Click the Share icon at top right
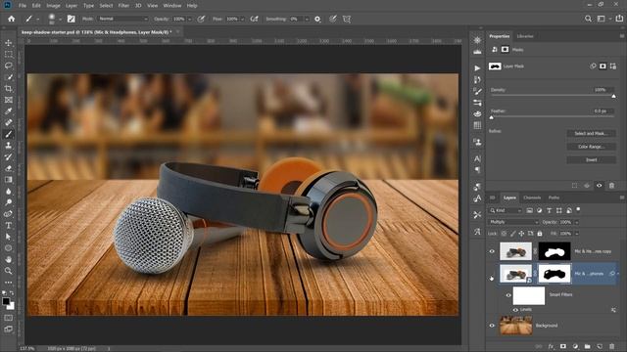 pyautogui.click(x=619, y=19)
